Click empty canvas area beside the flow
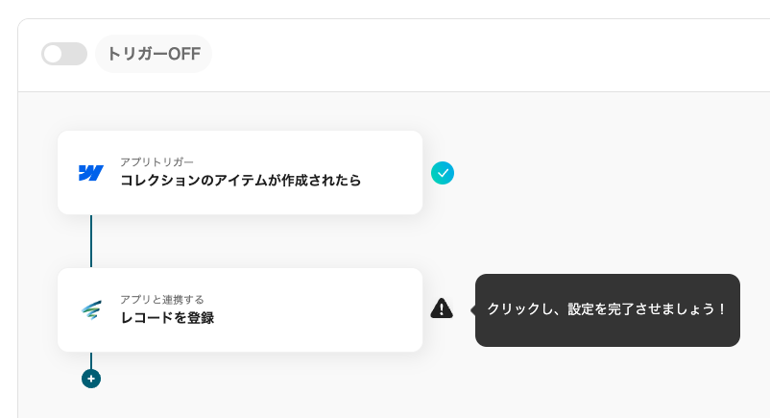 pyautogui.click(x=590, y=197)
